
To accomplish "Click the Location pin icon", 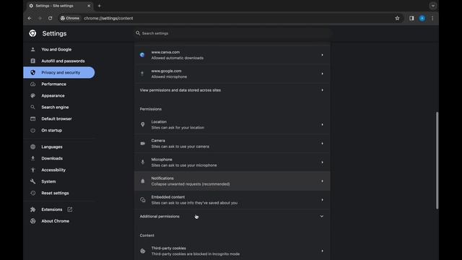I will tap(143, 125).
